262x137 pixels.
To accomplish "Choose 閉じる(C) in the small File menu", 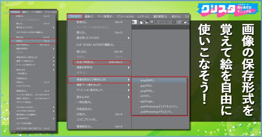I will 33,37.
